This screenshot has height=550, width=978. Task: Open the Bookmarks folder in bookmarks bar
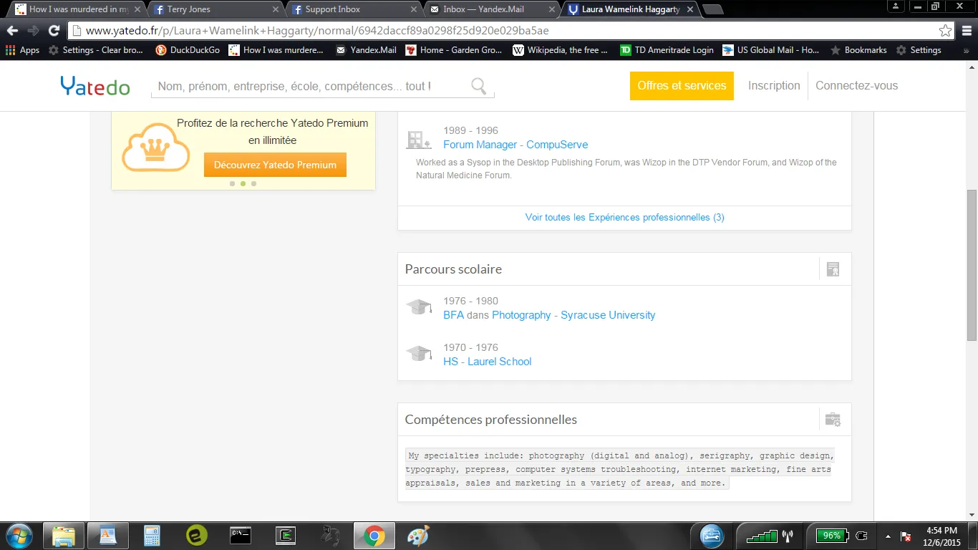click(858, 50)
